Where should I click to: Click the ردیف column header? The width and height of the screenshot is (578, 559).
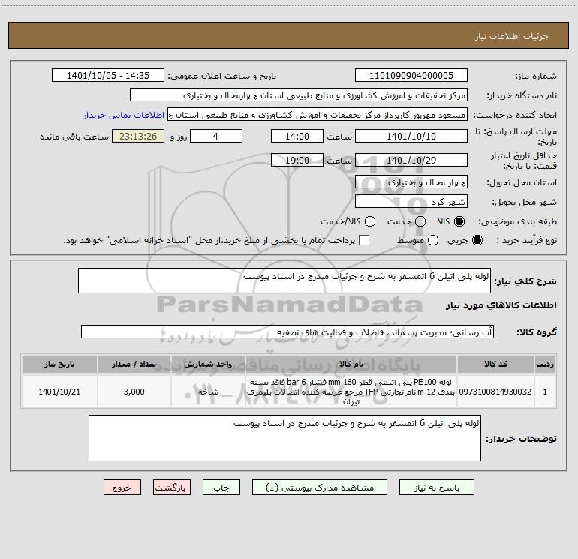[x=545, y=364]
